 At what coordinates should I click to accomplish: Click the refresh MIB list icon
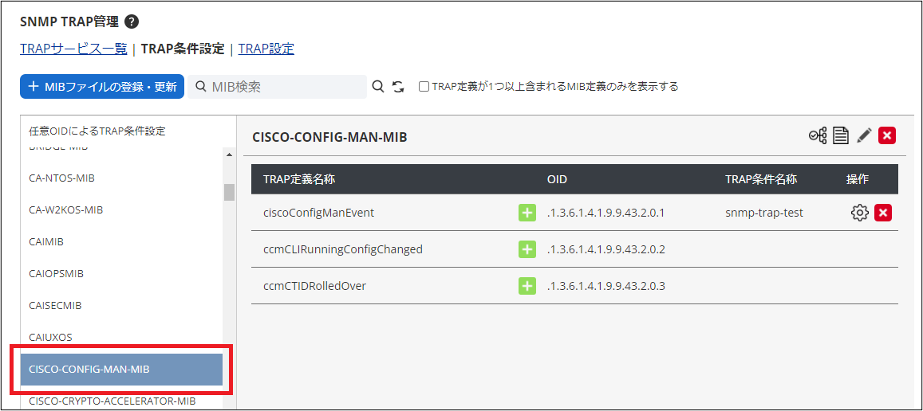(x=398, y=86)
